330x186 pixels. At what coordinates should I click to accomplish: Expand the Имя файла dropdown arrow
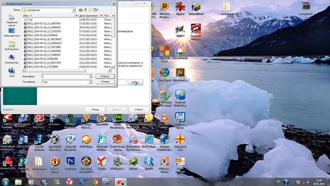click(90, 76)
